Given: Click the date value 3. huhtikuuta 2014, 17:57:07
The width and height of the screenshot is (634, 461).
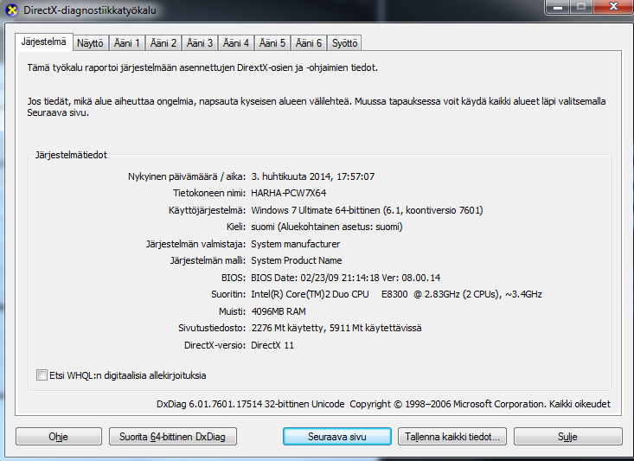Looking at the screenshot, I should [313, 176].
